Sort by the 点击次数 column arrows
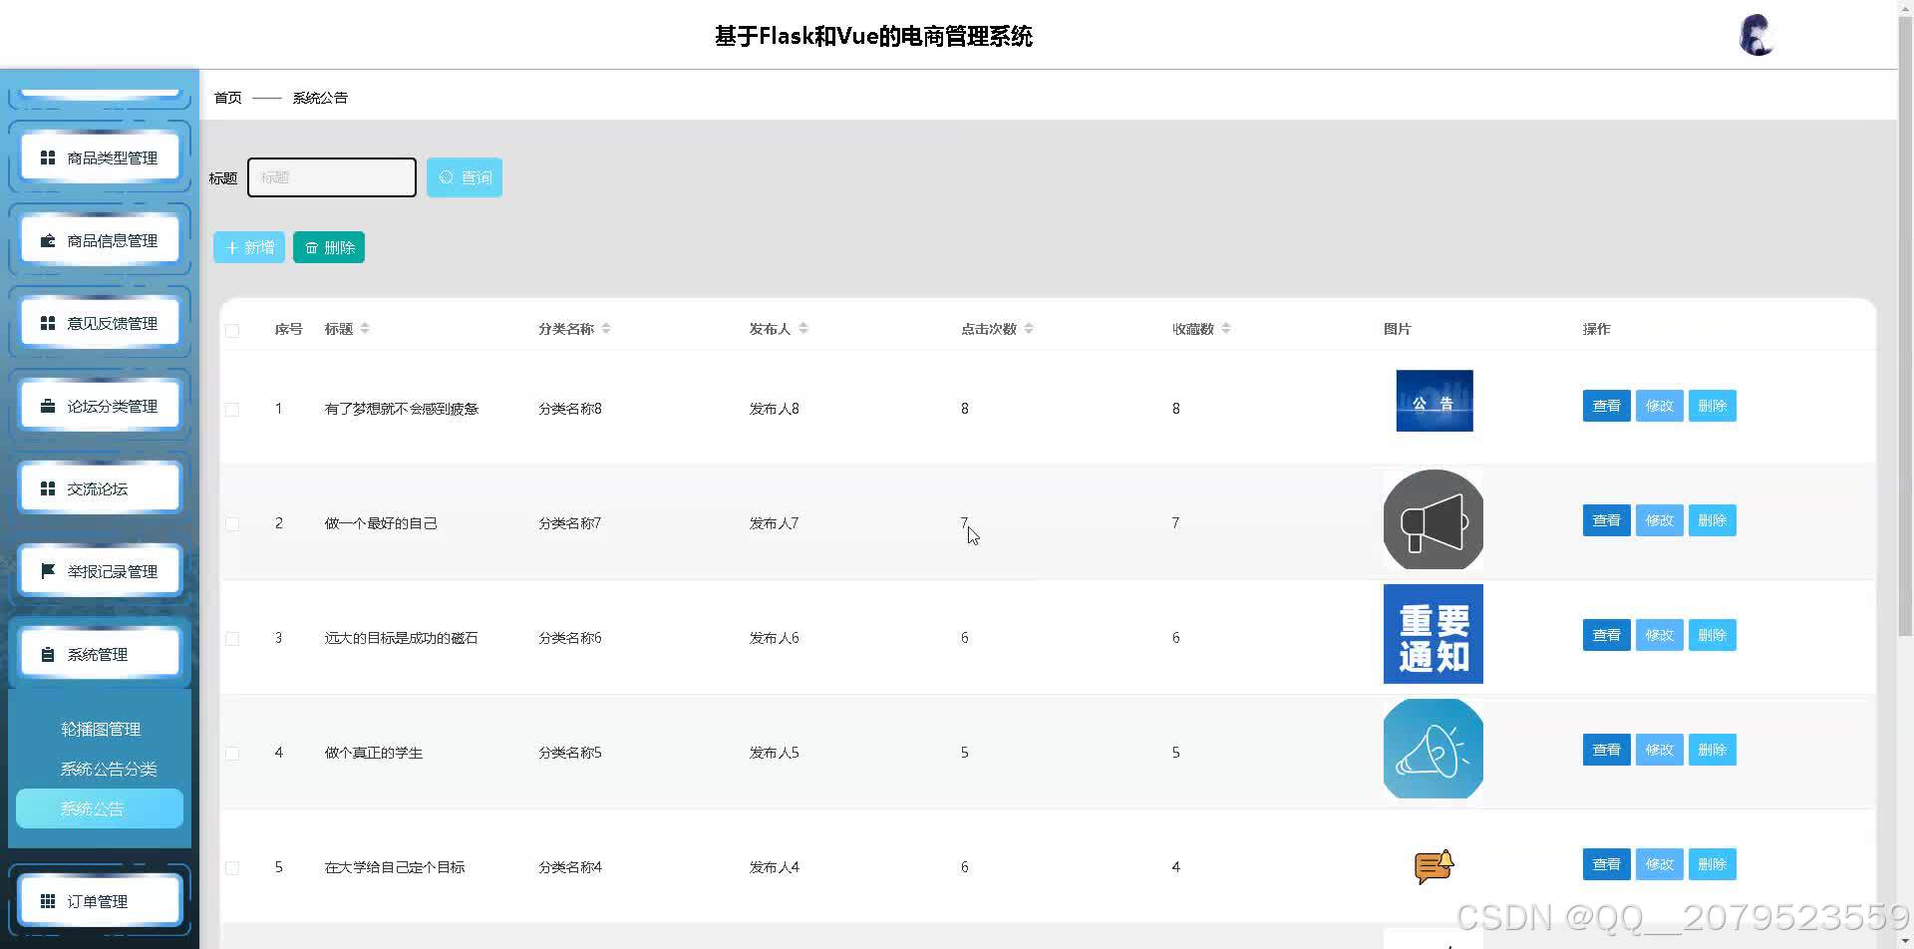The width and height of the screenshot is (1914, 949). (x=1029, y=329)
